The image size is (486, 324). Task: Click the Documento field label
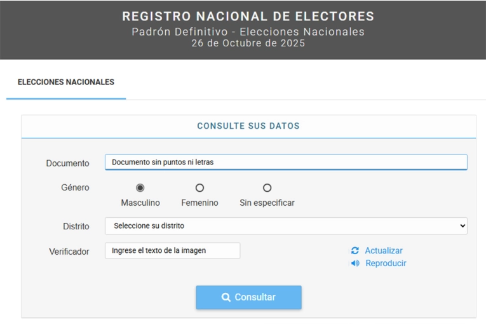pyautogui.click(x=67, y=163)
